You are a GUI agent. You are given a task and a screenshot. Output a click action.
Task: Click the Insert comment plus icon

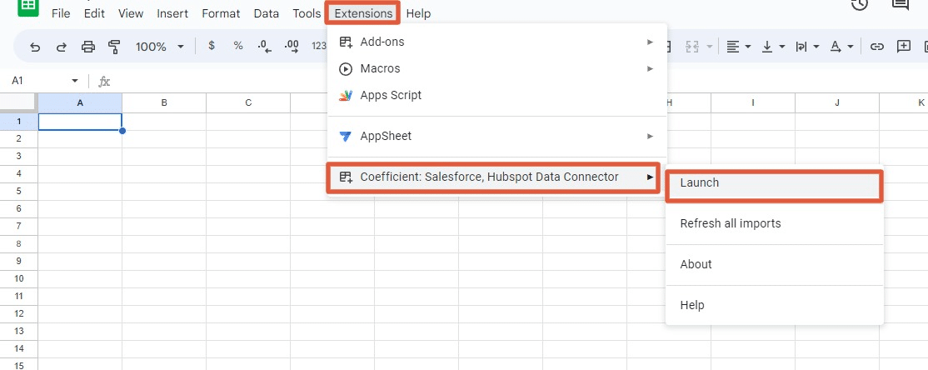click(903, 47)
